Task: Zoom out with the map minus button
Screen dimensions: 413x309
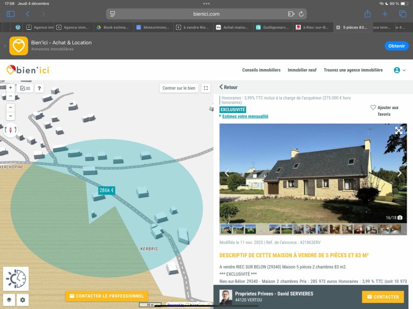Action: 10,96
